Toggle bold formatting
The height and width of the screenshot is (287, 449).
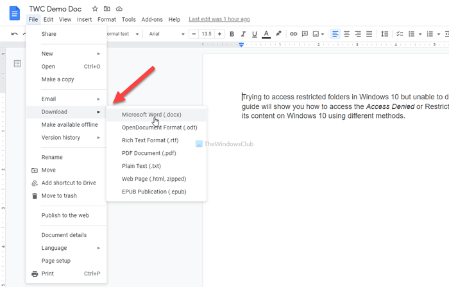pos(232,33)
